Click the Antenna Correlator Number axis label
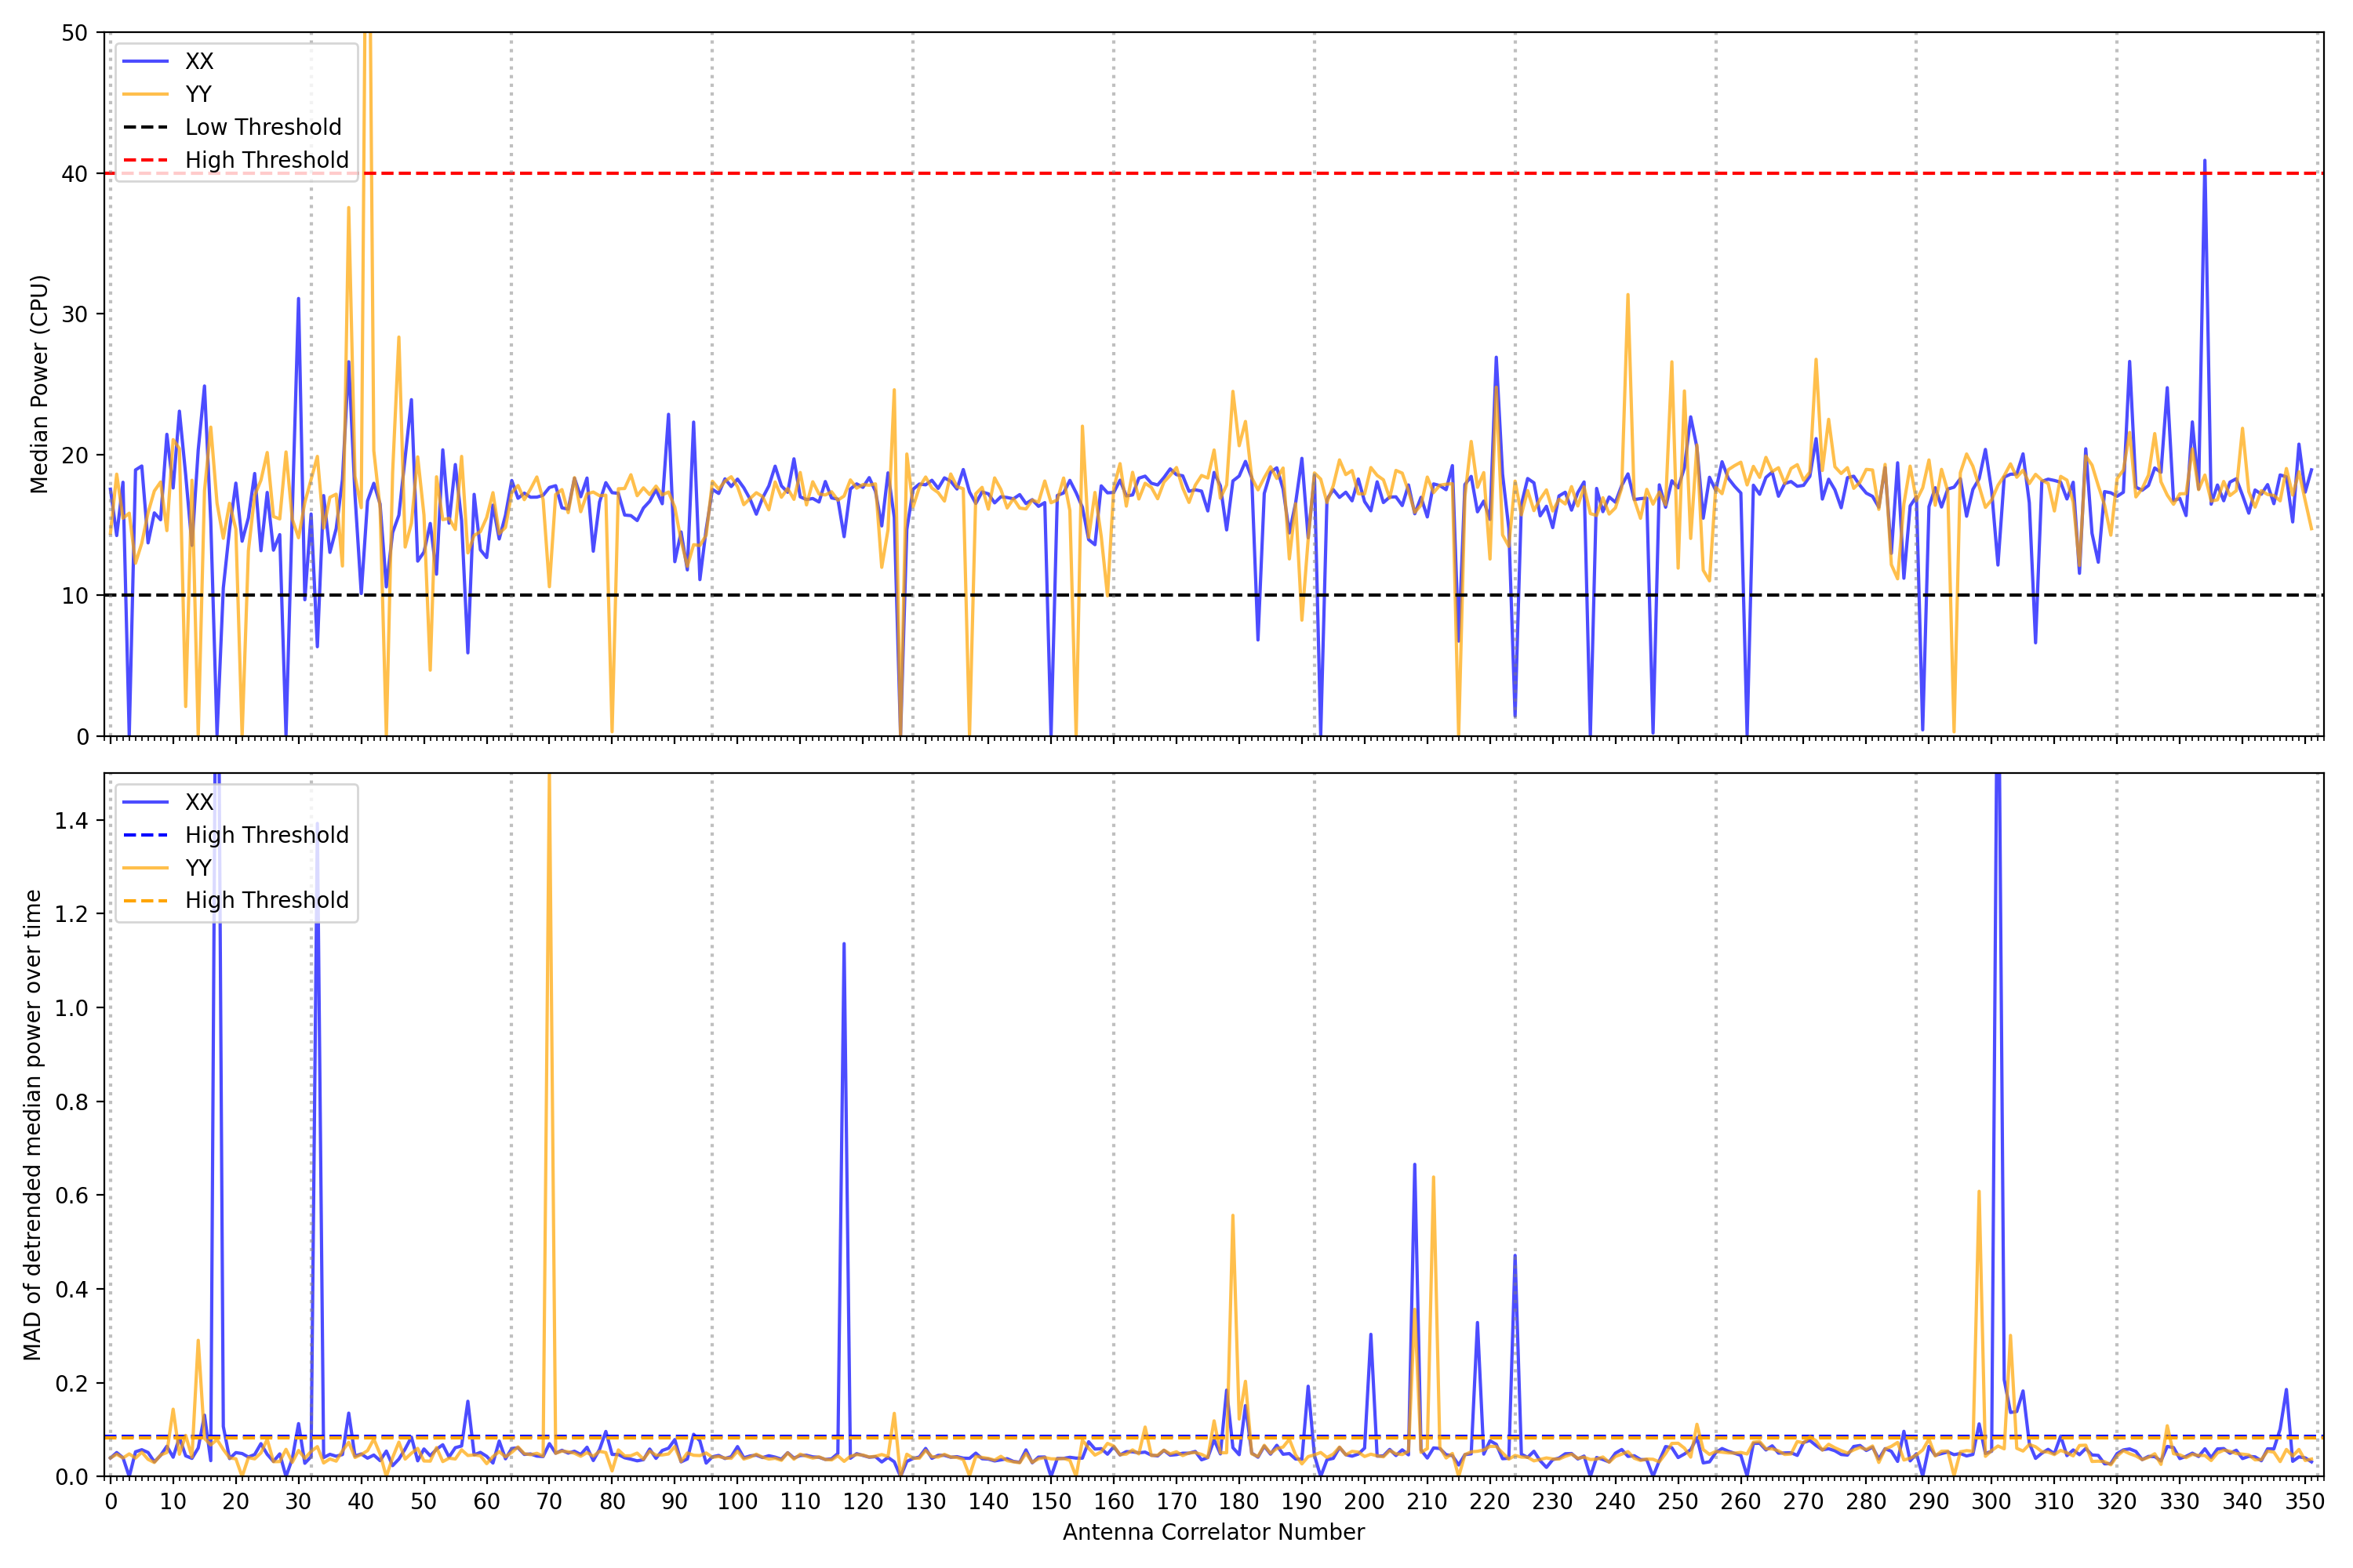The width and height of the screenshot is (2353, 1568). click(1213, 1532)
